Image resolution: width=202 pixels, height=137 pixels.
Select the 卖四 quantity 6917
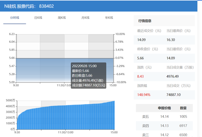[x=183, y=126]
